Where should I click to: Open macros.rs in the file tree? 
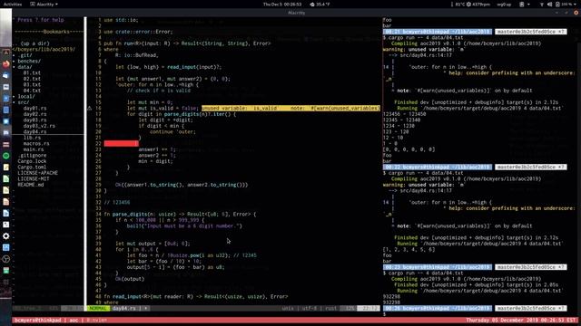[x=36, y=143]
